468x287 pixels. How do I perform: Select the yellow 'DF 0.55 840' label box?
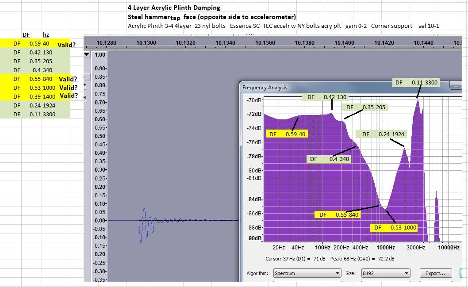(x=338, y=215)
